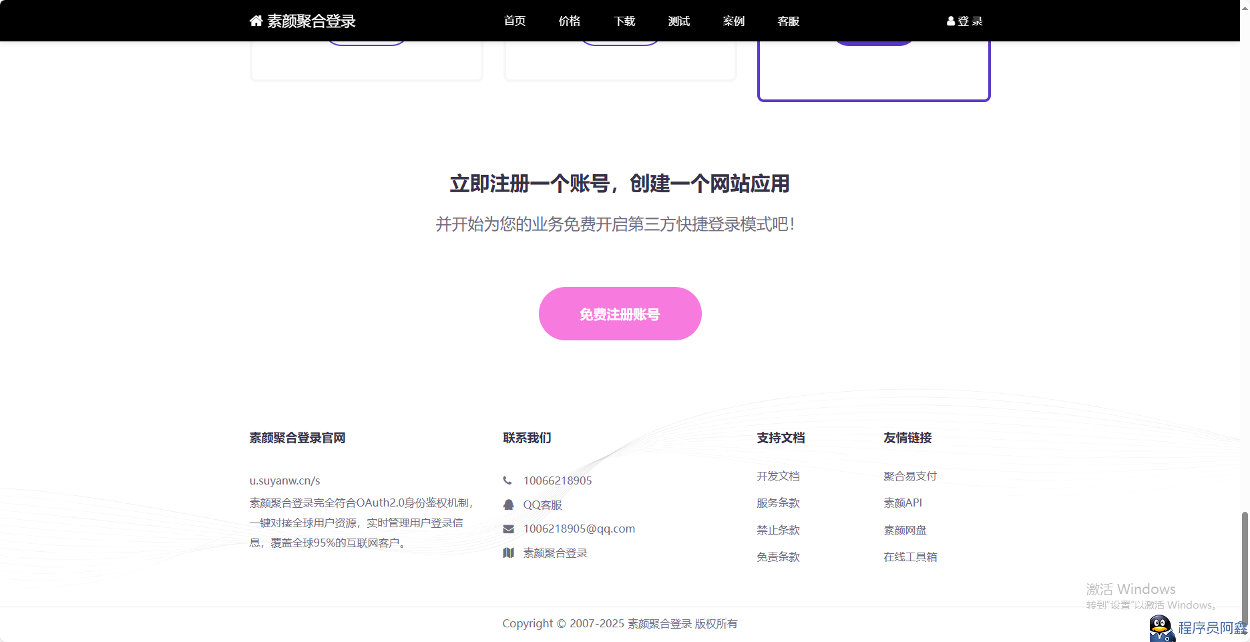Viewport: 1250px width, 642px height.
Task: Click the QQ penguin icon at bottom right
Action: pos(1162,629)
